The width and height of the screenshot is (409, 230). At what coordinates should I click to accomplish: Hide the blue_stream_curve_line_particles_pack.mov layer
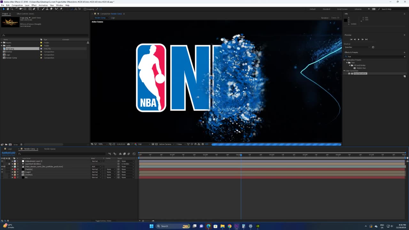(2, 166)
